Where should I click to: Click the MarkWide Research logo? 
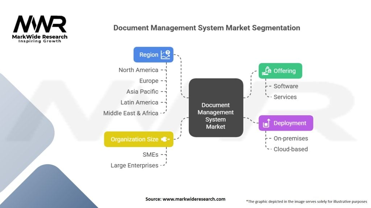point(40,29)
